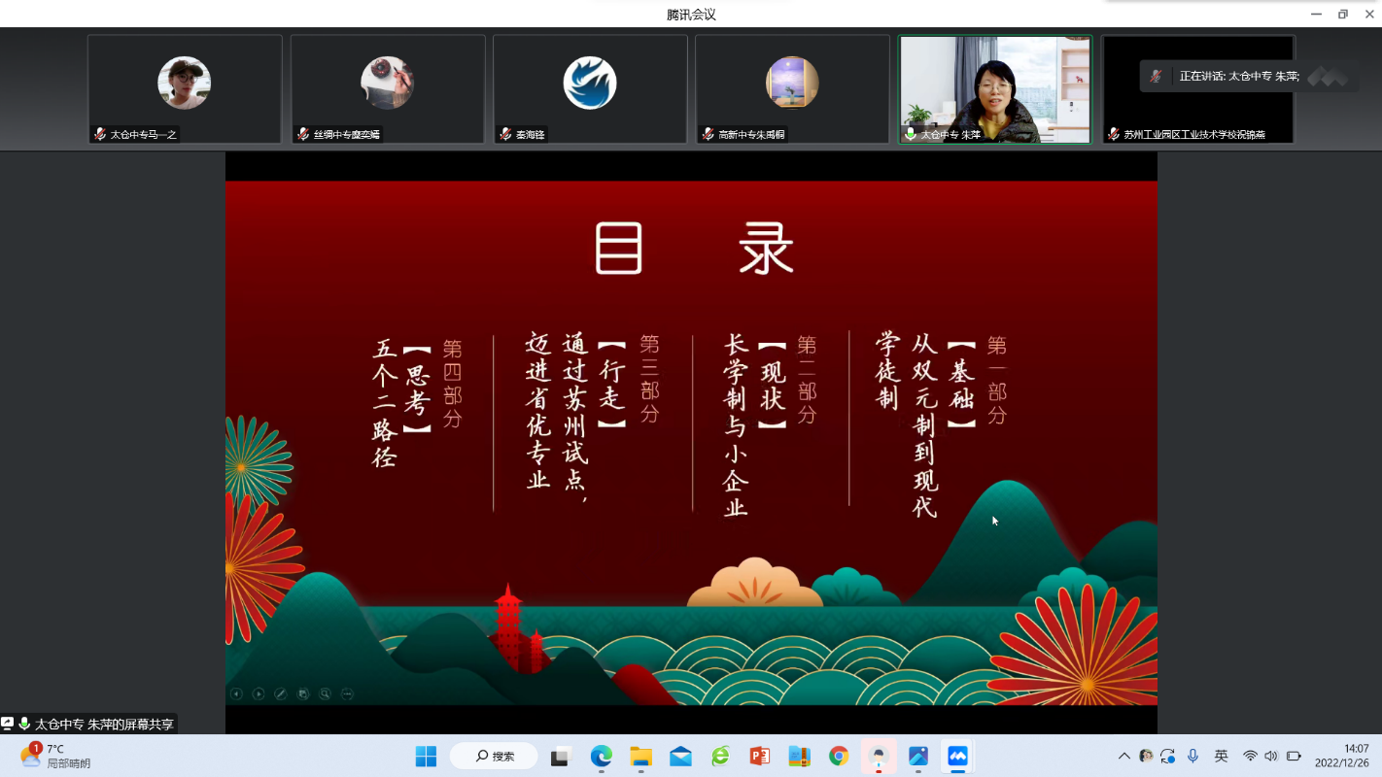Launch Google Chrome from the taskbar
The image size is (1382, 777).
click(x=839, y=756)
